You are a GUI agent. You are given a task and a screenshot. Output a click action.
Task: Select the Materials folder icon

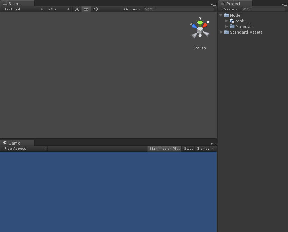(232, 27)
